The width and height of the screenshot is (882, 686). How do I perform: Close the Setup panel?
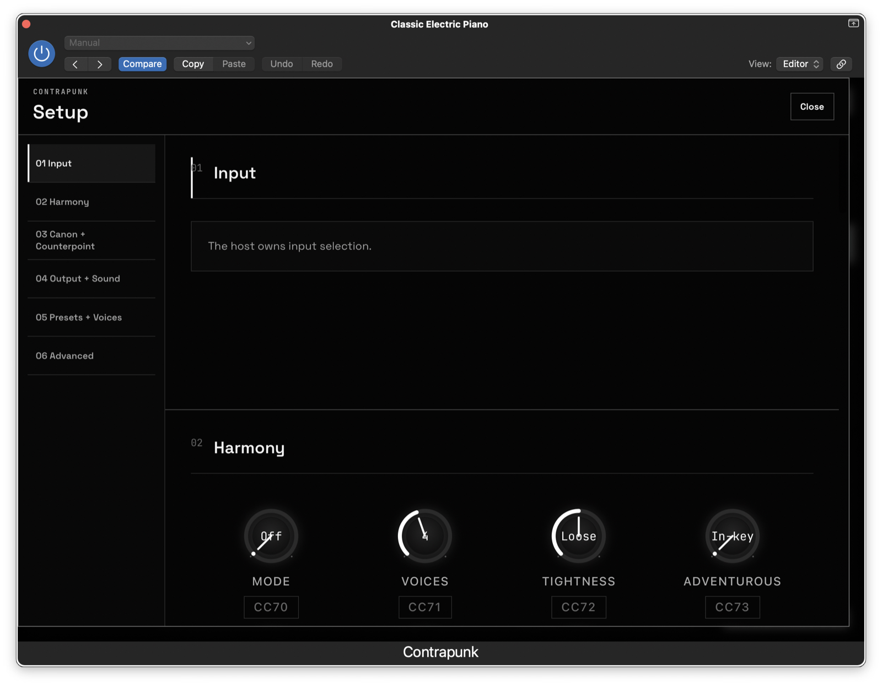812,106
